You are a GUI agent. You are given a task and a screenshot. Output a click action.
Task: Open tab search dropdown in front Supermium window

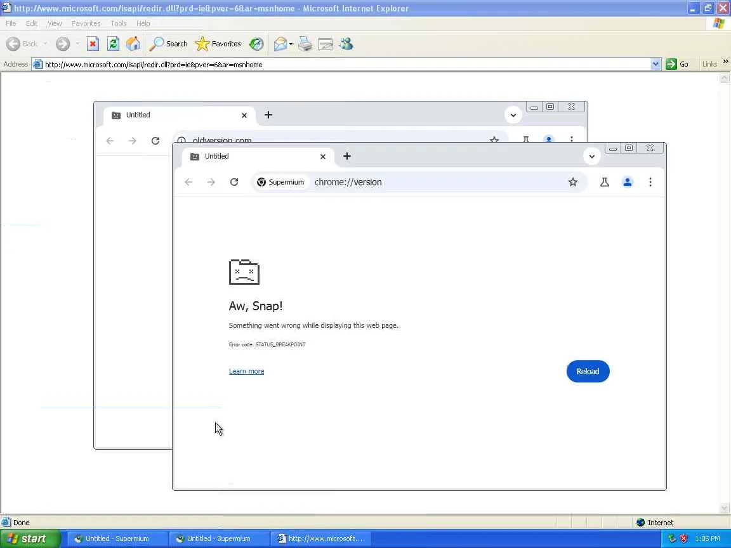(591, 156)
